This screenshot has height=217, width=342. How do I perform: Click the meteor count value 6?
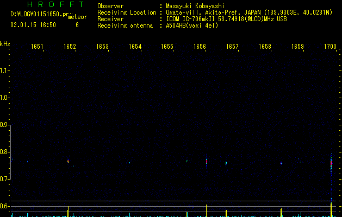77,25
